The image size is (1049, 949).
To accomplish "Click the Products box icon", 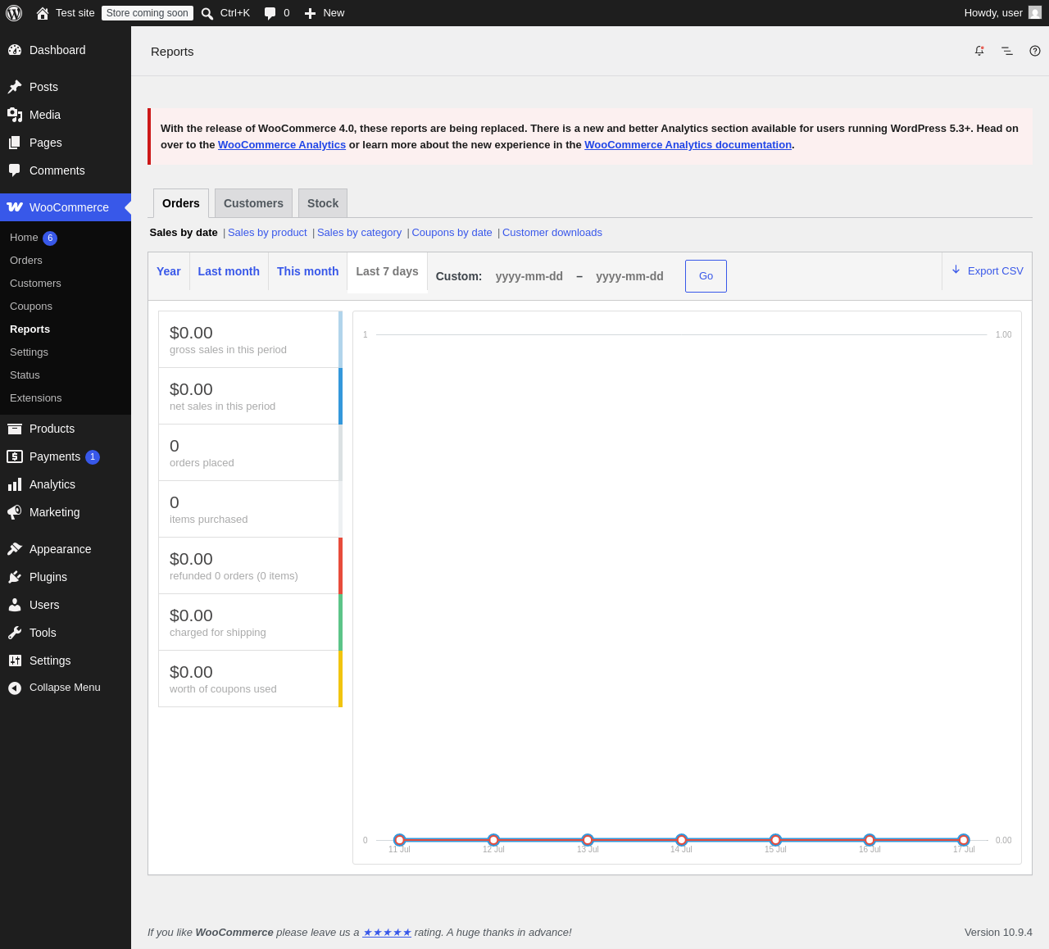I will pos(15,429).
